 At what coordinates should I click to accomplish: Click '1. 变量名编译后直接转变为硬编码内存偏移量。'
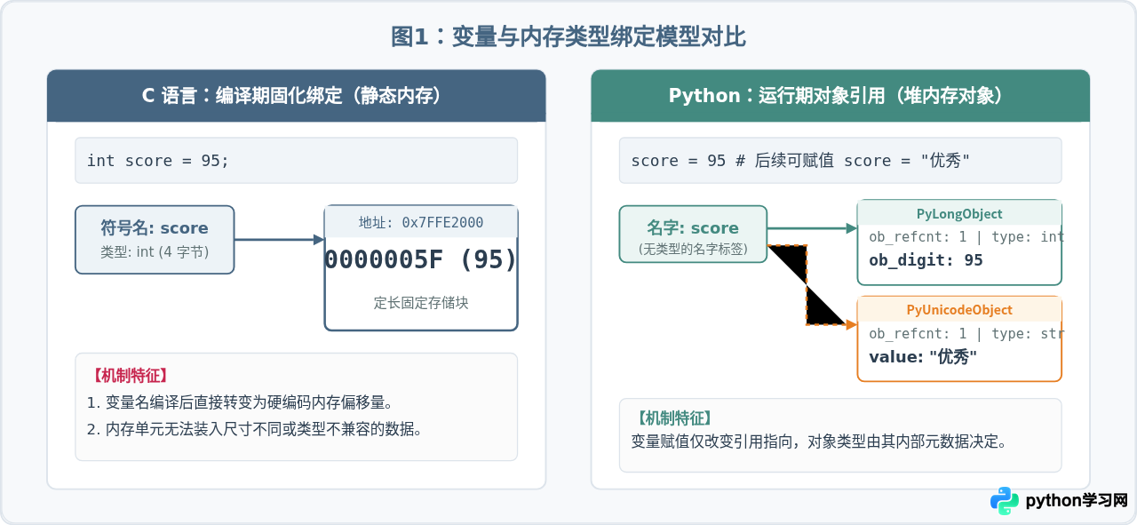pyautogui.click(x=240, y=402)
